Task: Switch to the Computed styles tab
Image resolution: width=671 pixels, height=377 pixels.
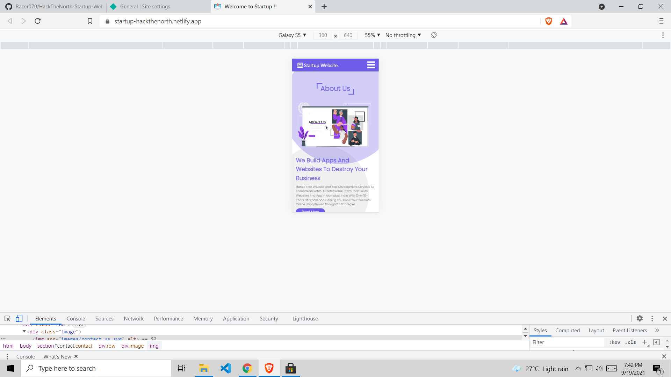Action: click(567, 331)
